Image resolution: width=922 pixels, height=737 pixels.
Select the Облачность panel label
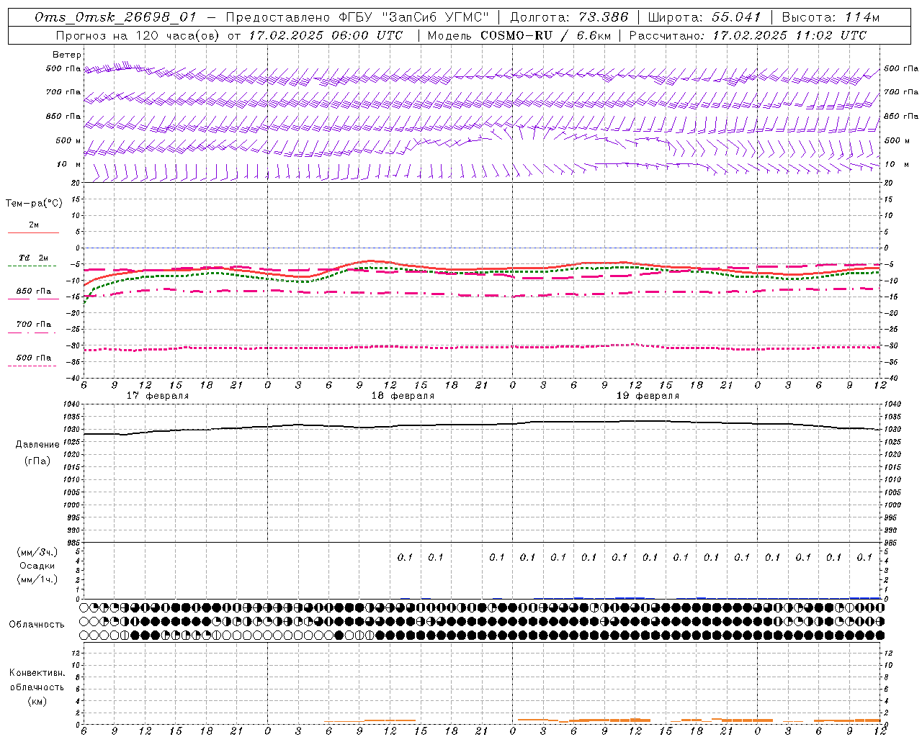click(37, 624)
